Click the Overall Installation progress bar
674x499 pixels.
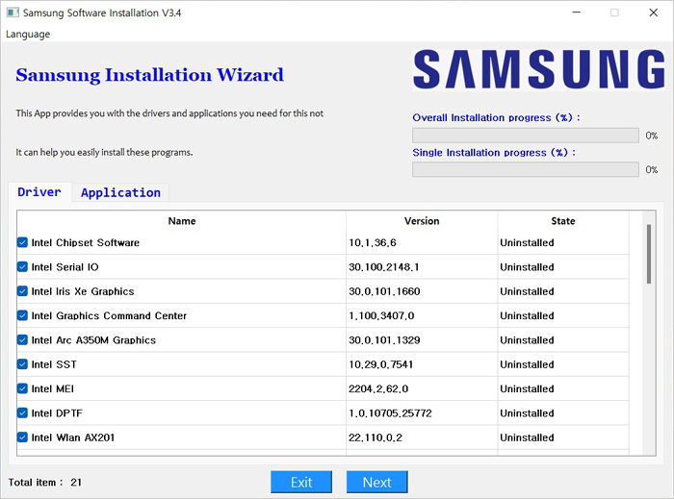526,136
